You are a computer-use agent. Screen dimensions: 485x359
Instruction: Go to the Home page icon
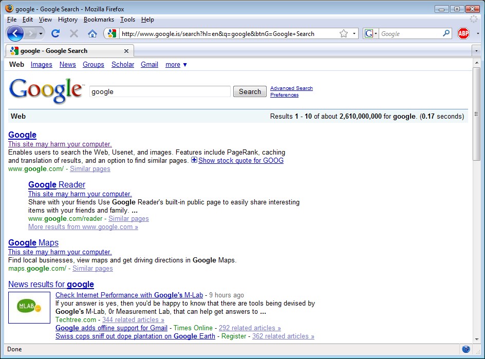[92, 33]
